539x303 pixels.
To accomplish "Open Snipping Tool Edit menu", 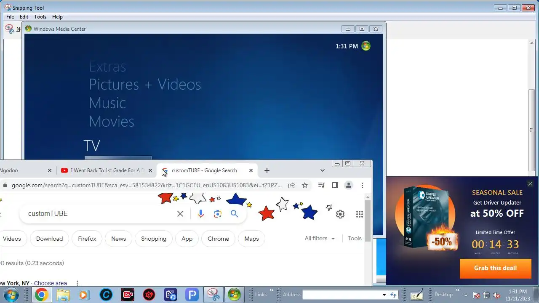I will coord(24,17).
